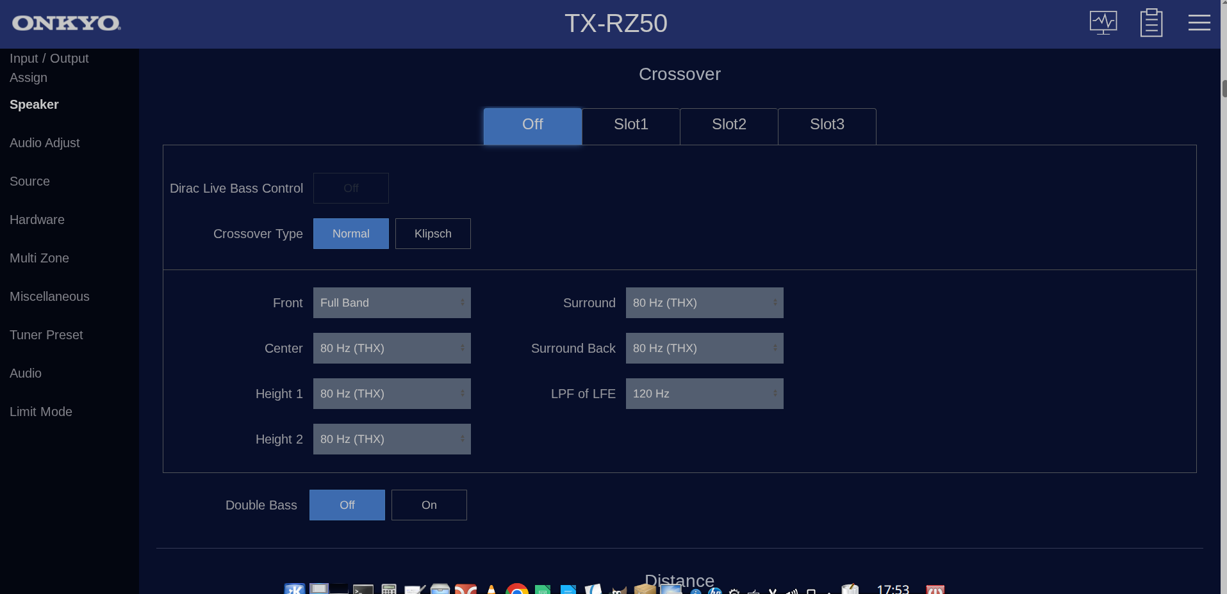Launch Google Chrome from the taskbar
The image size is (1227, 594).
pyautogui.click(x=516, y=590)
